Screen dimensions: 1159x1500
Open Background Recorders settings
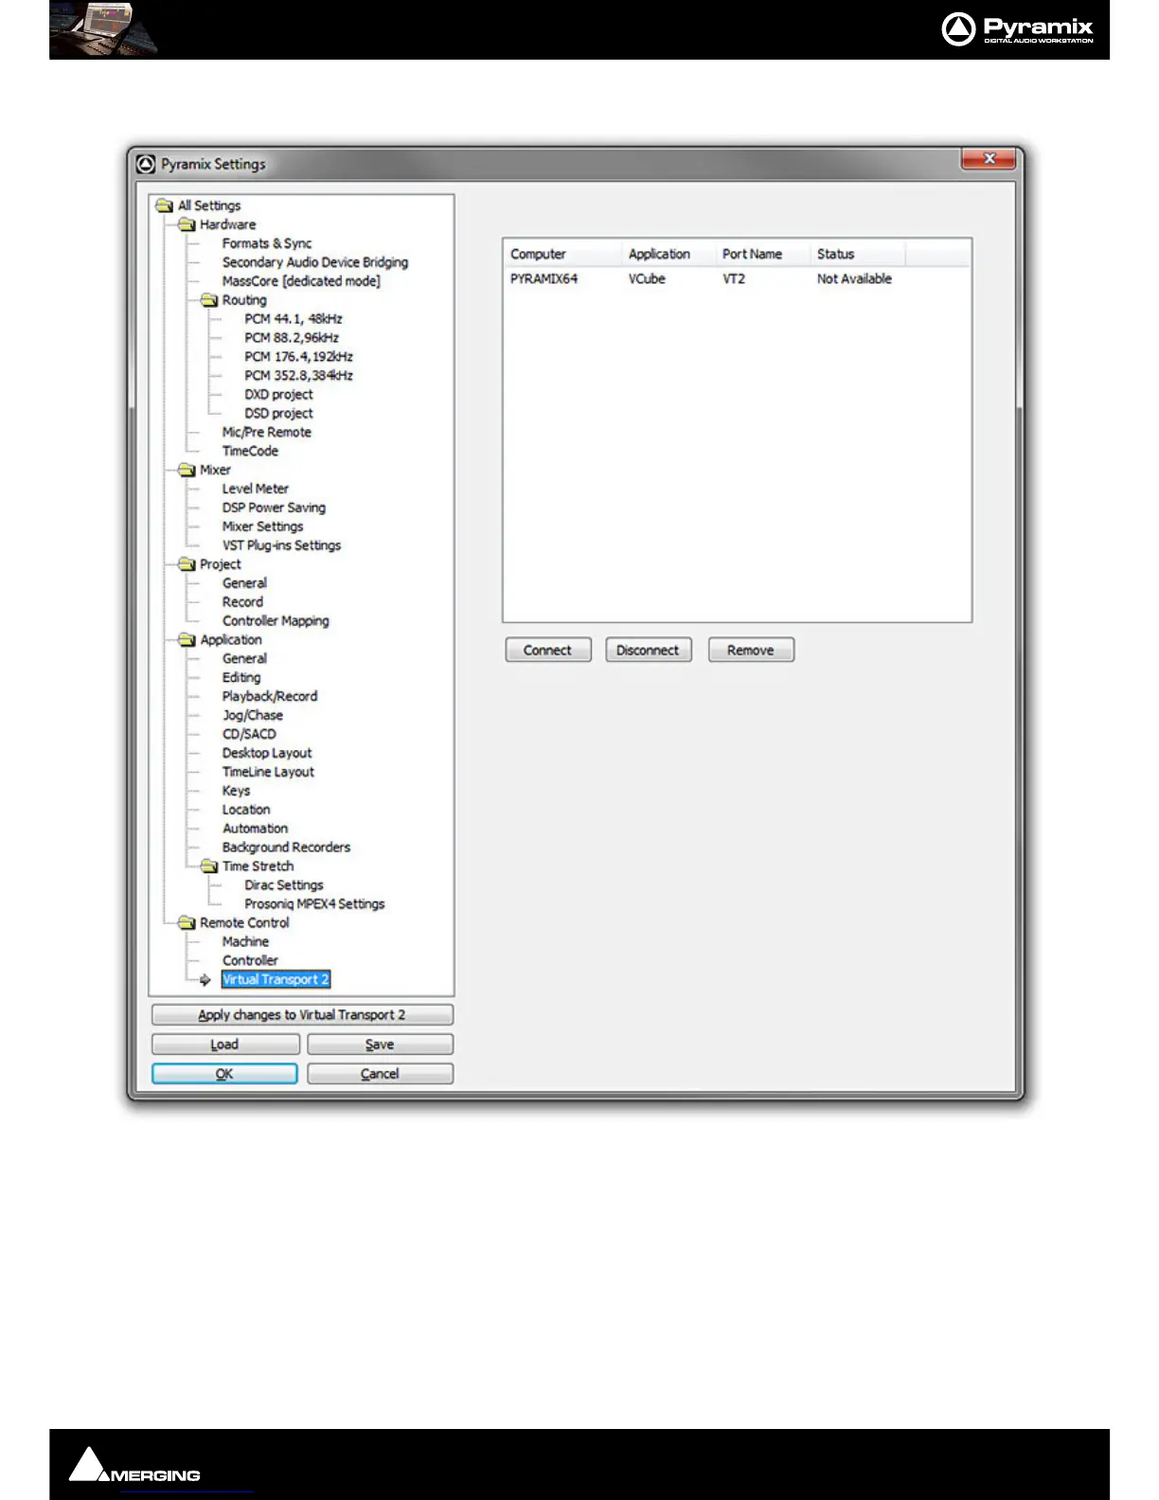pyautogui.click(x=286, y=848)
